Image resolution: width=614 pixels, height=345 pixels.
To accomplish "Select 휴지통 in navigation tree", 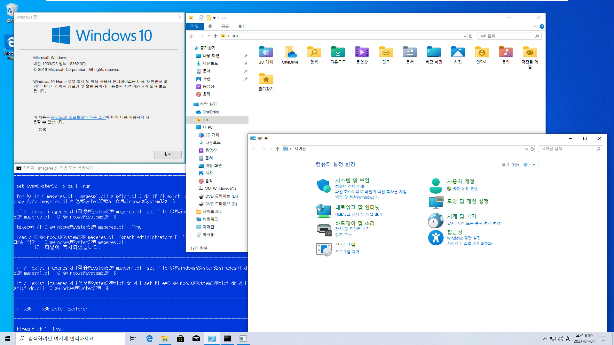I will coord(208,234).
